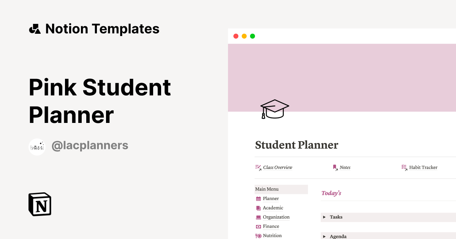Click the Notion Templates shapes icon
Viewport: 456px width, 239px height.
click(35, 29)
